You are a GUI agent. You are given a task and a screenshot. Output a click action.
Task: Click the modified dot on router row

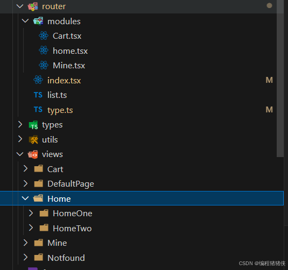pyautogui.click(x=269, y=5)
